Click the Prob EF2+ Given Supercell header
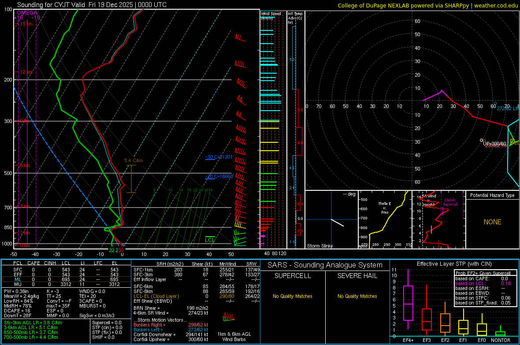This screenshot has width=520, height=345. pos(483,273)
